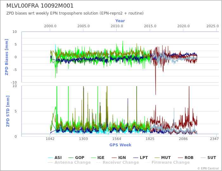Enable Receiver Change markers in legend

click(118, 162)
